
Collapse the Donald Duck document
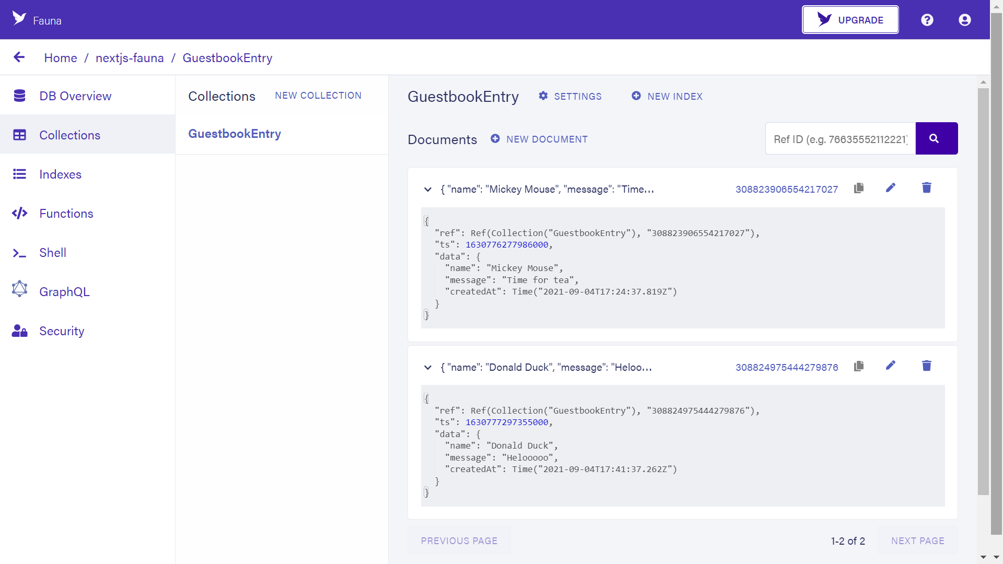coord(428,367)
